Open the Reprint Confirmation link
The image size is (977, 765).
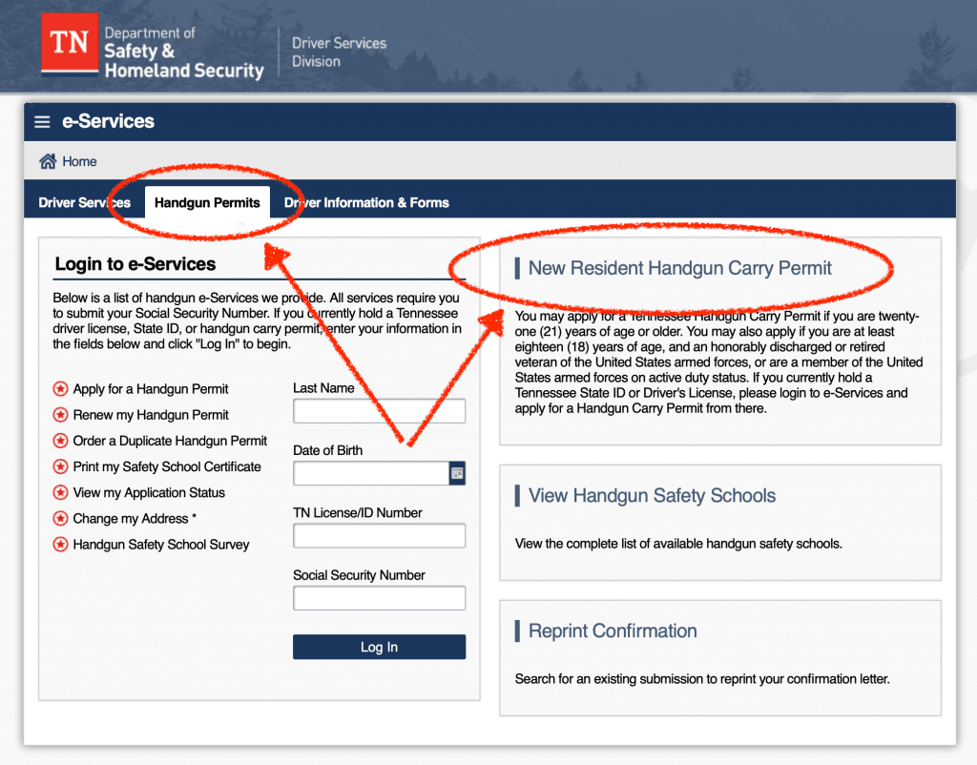click(x=613, y=631)
